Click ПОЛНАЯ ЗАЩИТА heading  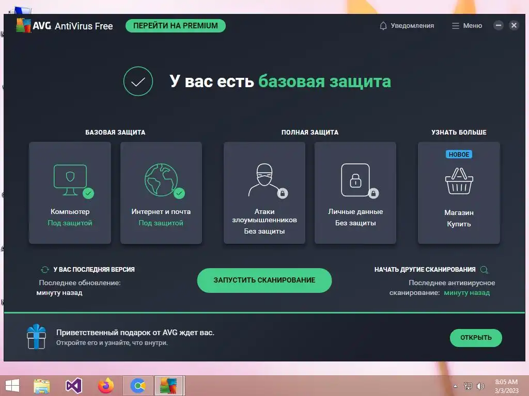310,133
